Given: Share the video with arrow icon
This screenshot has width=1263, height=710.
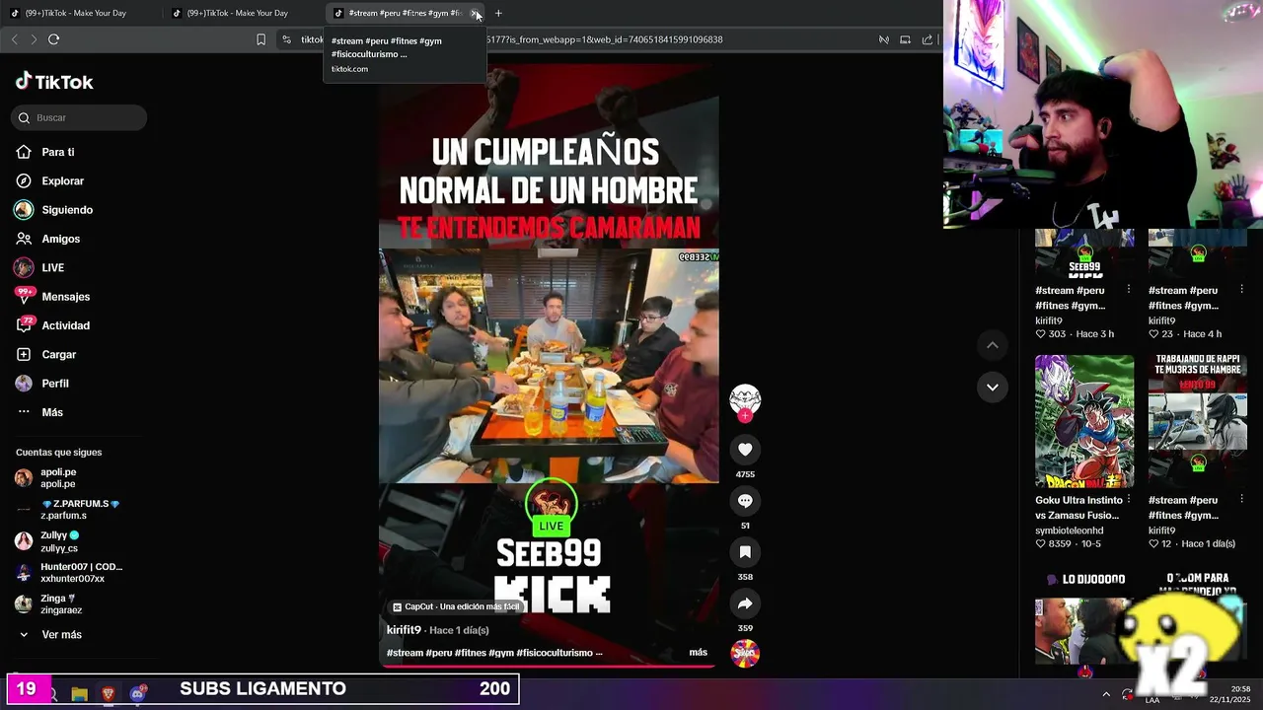Looking at the screenshot, I should 745,603.
